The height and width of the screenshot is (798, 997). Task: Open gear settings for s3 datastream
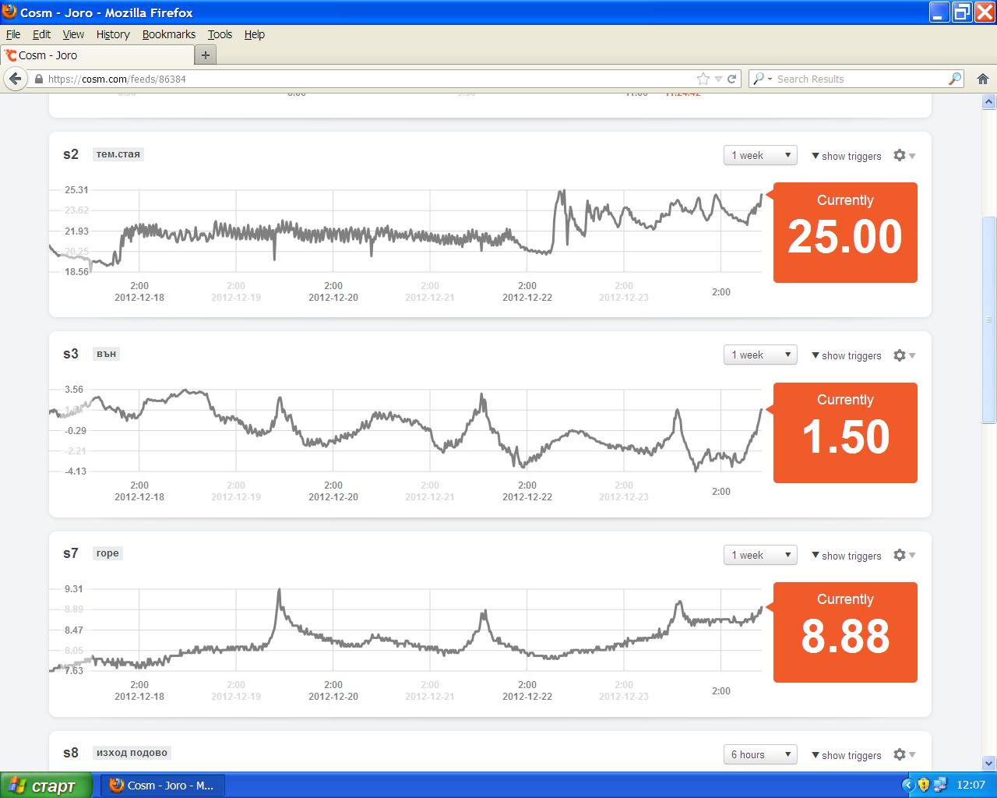(903, 355)
